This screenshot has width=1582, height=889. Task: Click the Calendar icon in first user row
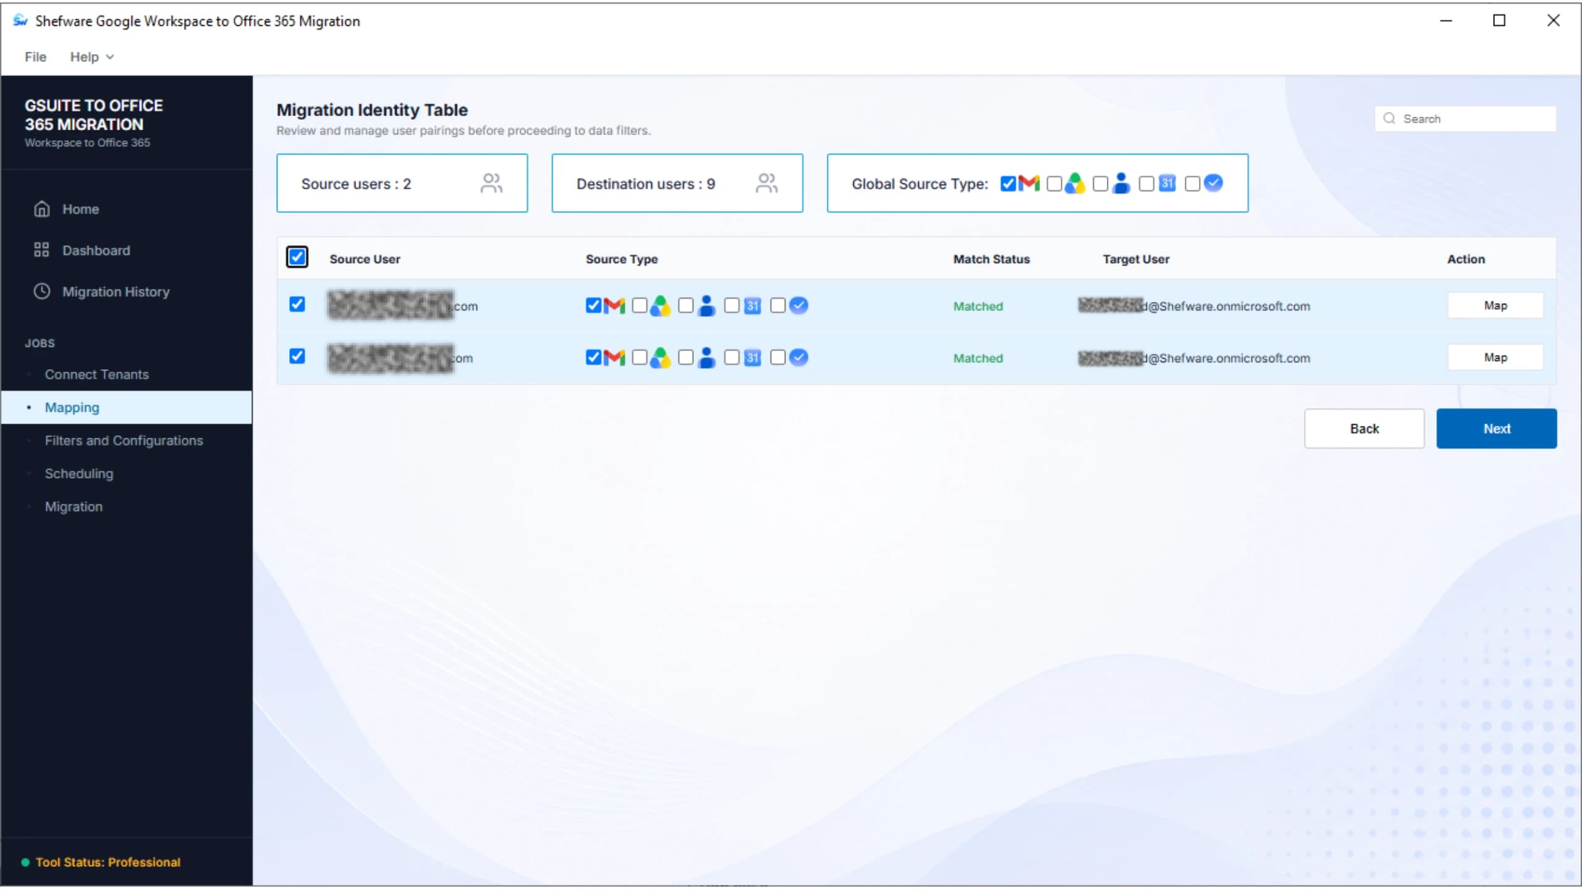coord(752,306)
